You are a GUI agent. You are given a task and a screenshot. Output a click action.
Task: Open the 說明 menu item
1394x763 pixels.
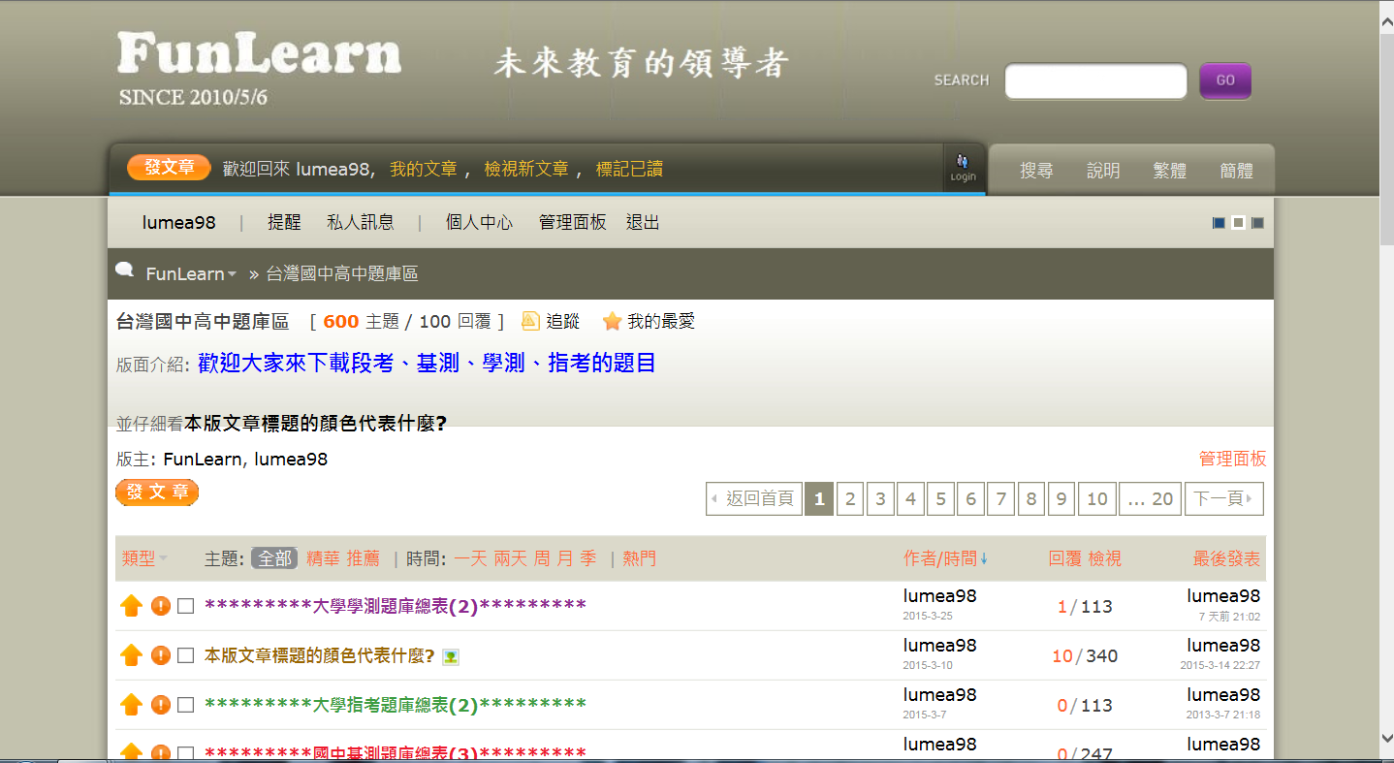pos(1103,171)
